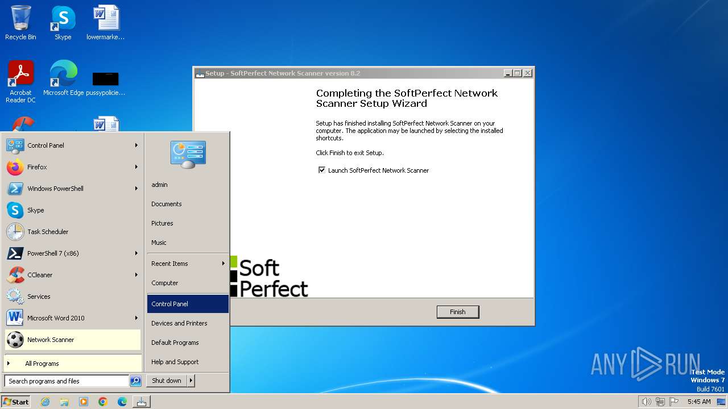Click setup installer icon in taskbar
This screenshot has width=728, height=409.
pos(141,402)
